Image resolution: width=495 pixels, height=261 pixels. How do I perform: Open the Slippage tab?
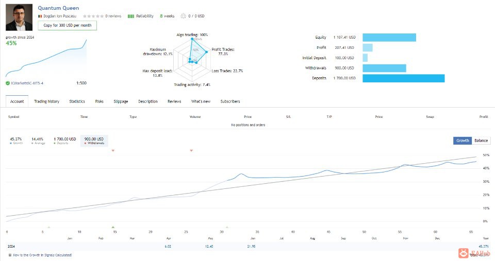[x=121, y=101]
